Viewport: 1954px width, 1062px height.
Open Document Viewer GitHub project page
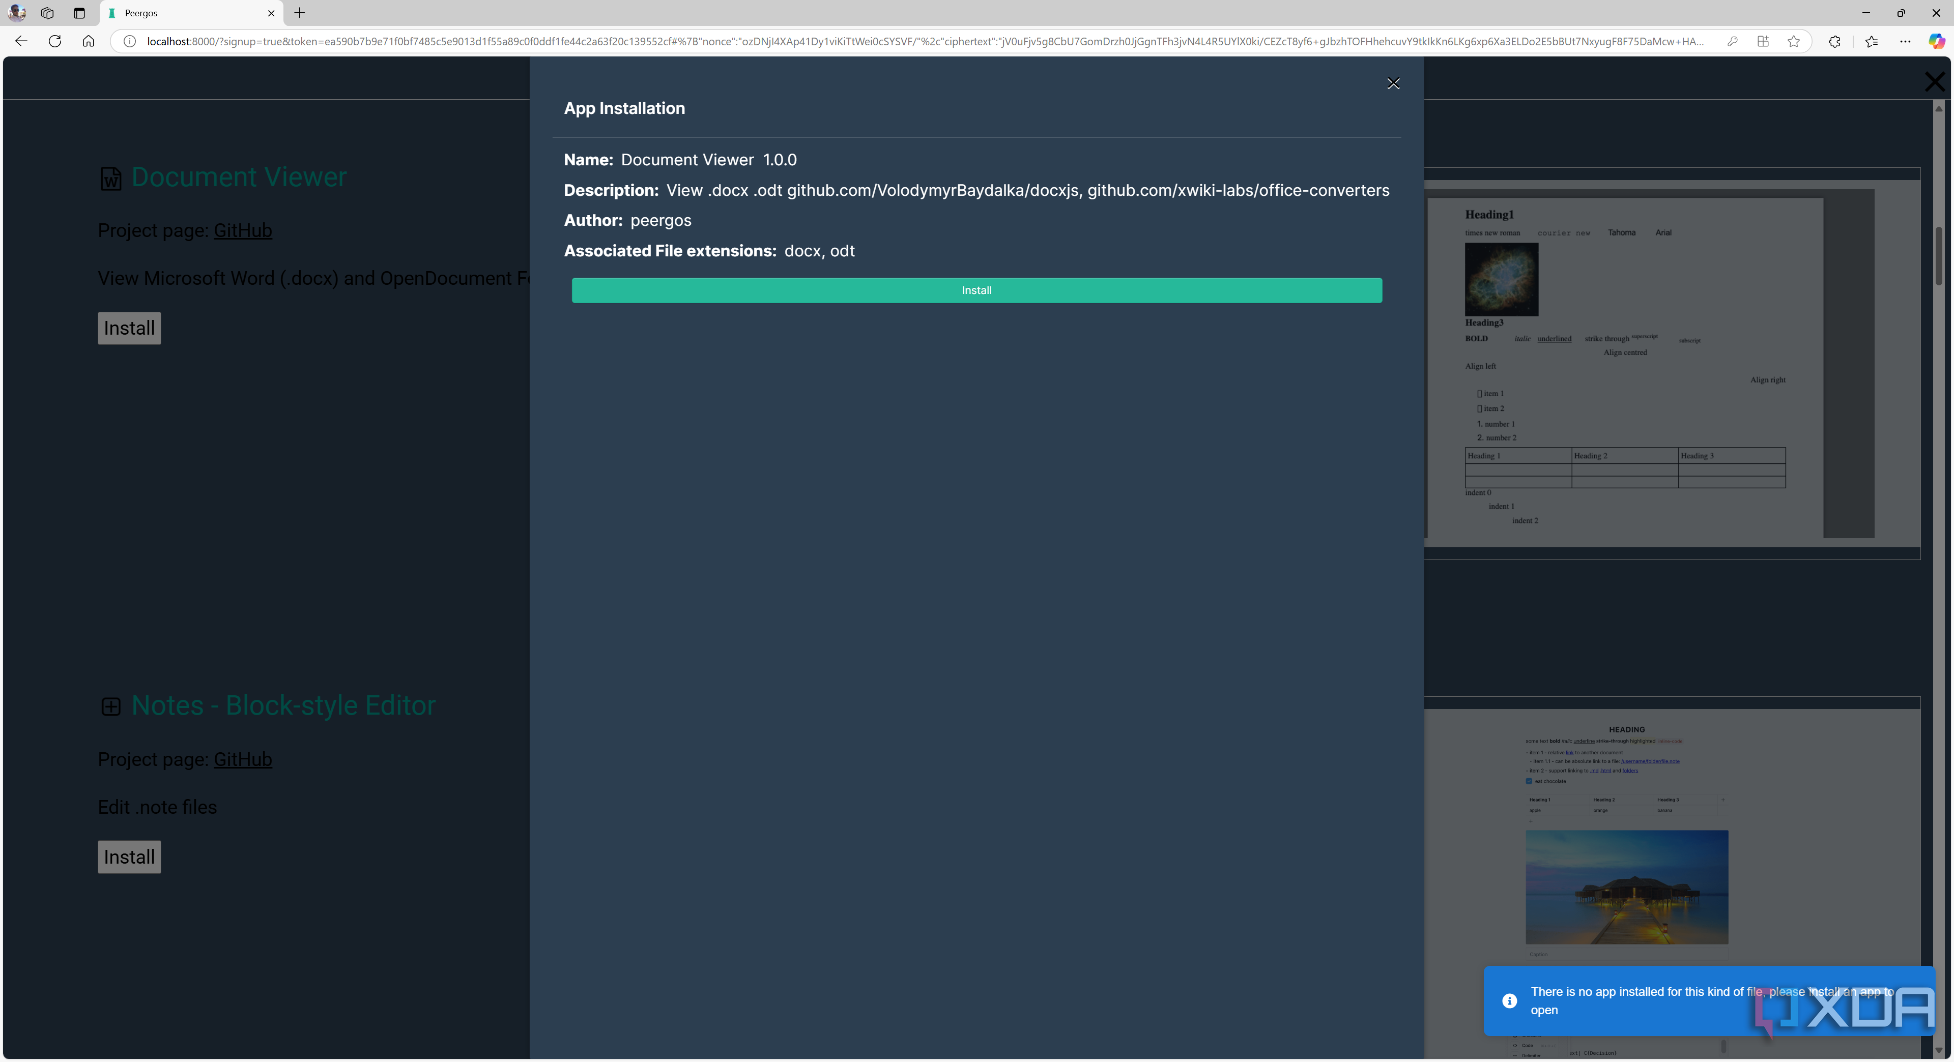click(243, 230)
